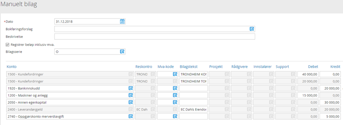Click Debet field with 15 000,00
Image resolution: width=343 pixels, height=125 pixels.
point(308,95)
